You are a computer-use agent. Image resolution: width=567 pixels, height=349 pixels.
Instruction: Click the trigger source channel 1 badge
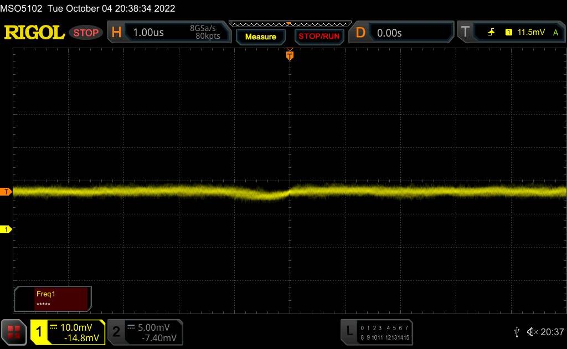pyautogui.click(x=508, y=32)
